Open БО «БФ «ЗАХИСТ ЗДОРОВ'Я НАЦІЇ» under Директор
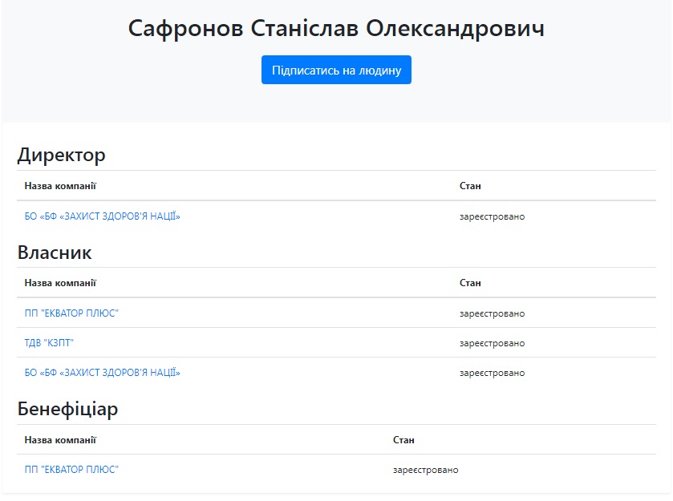Viewport: 673px width, 501px height. point(102,216)
